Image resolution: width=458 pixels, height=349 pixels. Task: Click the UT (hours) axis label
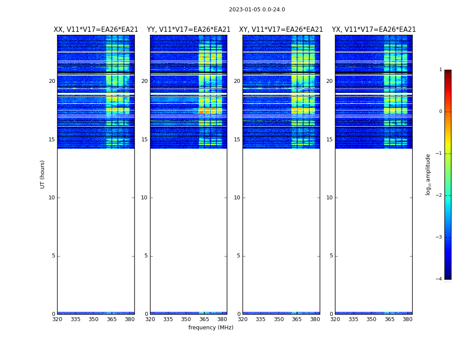click(x=42, y=174)
